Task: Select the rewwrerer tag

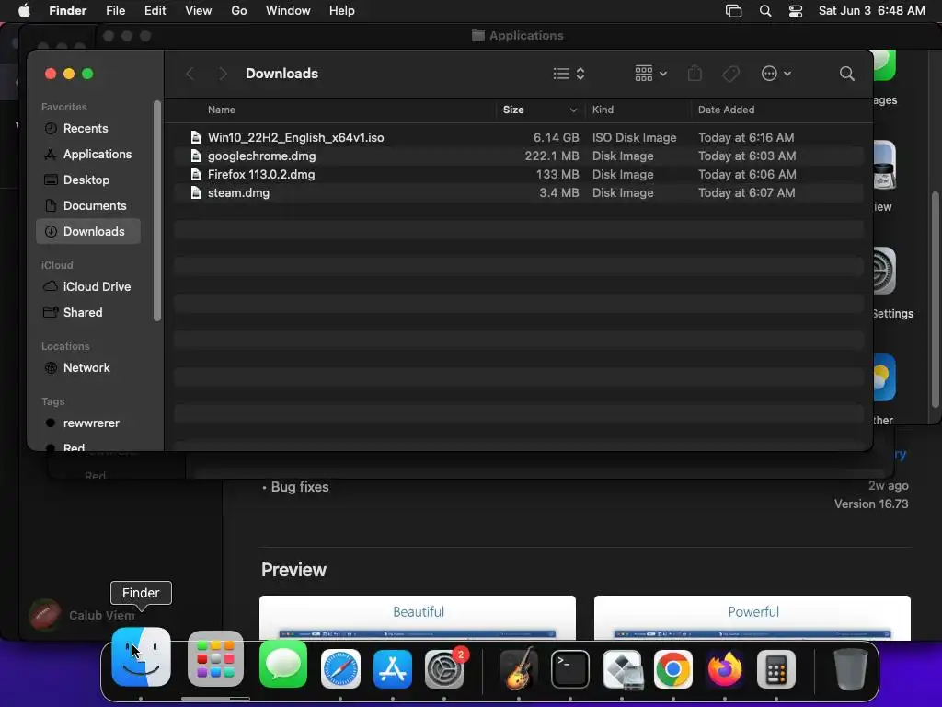Action: [88, 423]
